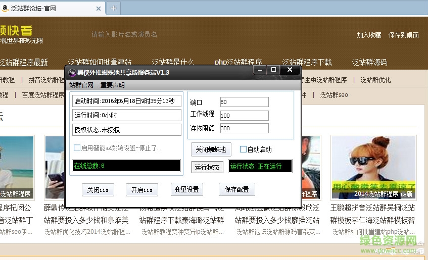The image size is (428, 260).
Task: Close the spider pool server dialog window
Action: coord(290,70)
